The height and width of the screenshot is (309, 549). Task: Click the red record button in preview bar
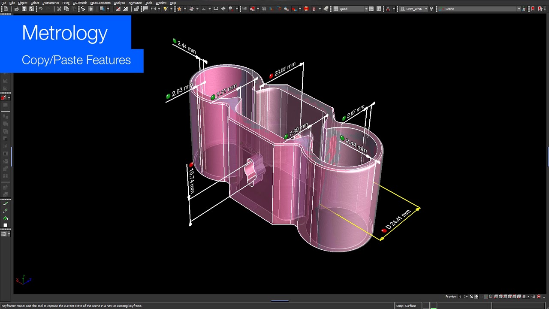(539, 296)
